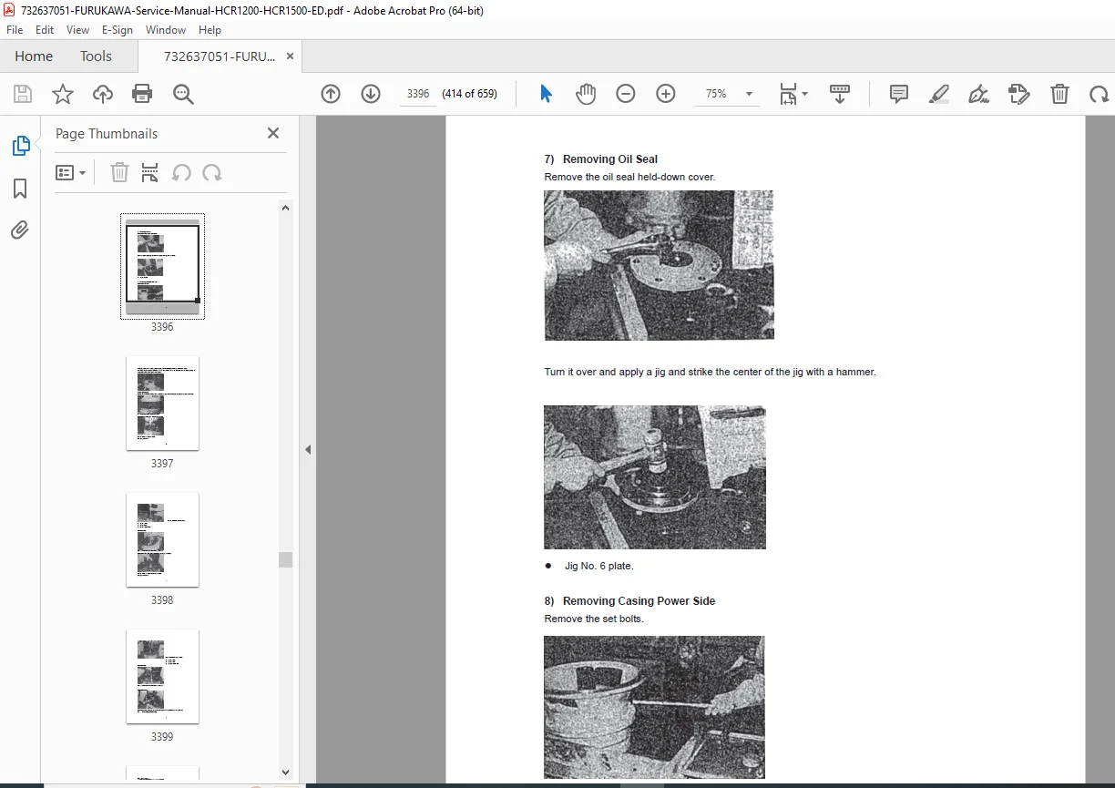Open the Page Thumbnails sidebar icon
Screen dimensions: 1115x788
[x=20, y=146]
